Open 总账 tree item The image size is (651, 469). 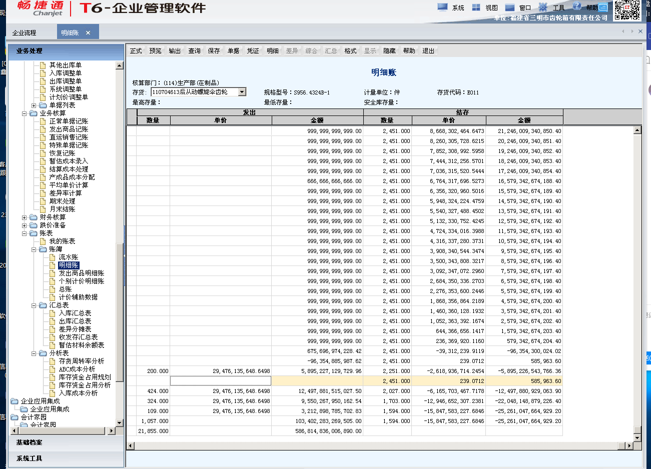65,289
